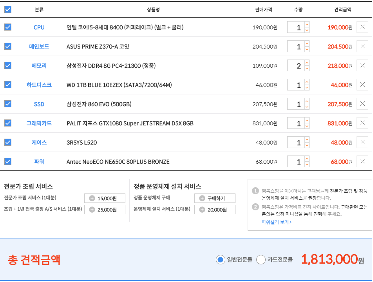The image size is (373, 282).
Task: Click the 메모리 quantity field showing 2
Action: click(296, 65)
